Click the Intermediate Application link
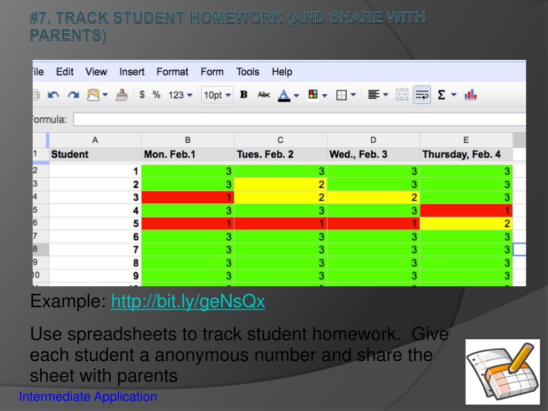Screen dimensions: 548x411 [x=88, y=397]
